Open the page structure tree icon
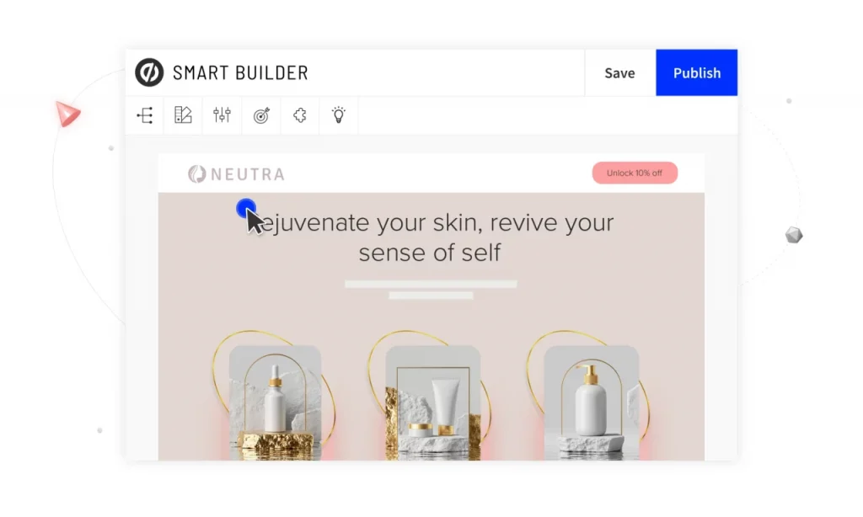The image size is (863, 517). click(145, 115)
